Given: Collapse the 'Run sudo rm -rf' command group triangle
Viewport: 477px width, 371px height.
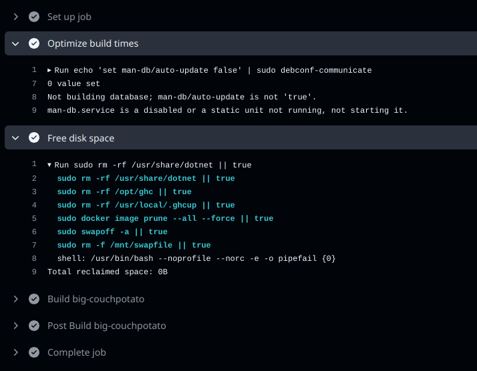Looking at the screenshot, I should 49,165.
